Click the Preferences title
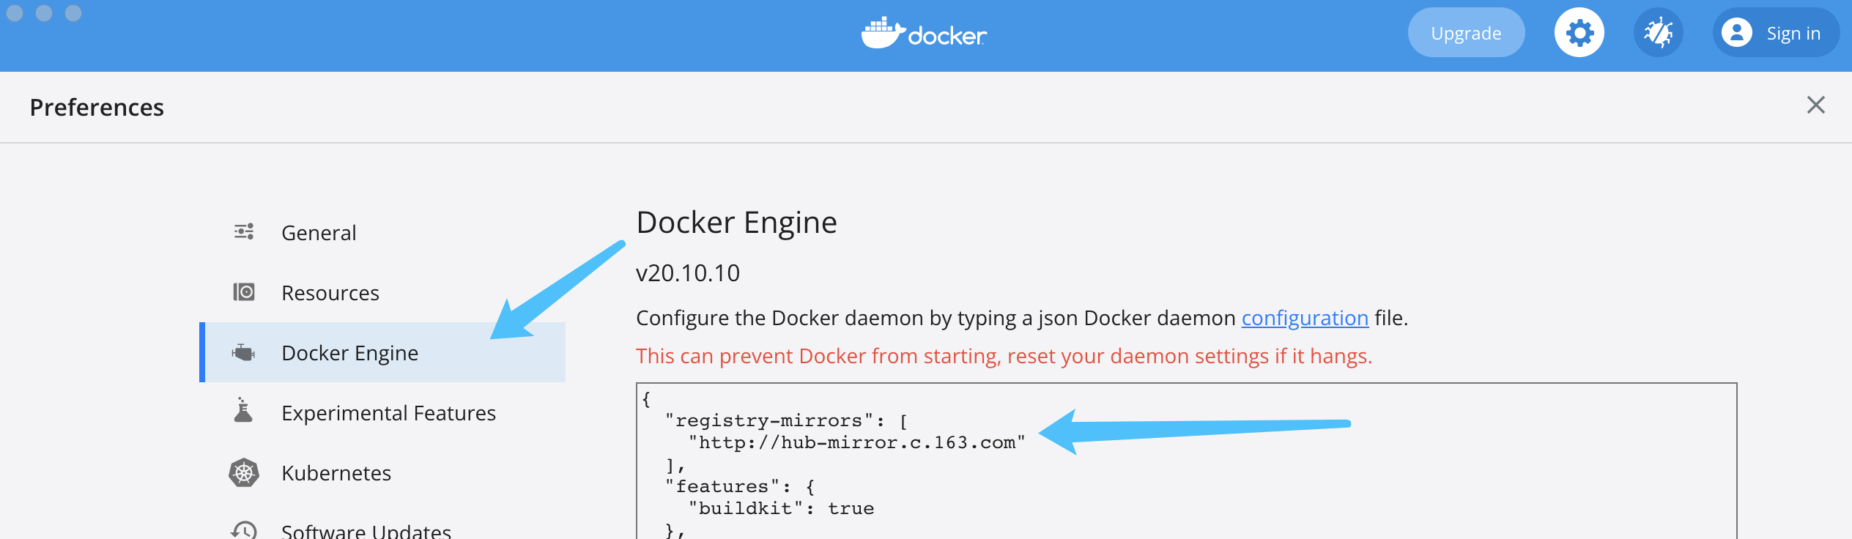The image size is (1852, 539). click(x=97, y=108)
